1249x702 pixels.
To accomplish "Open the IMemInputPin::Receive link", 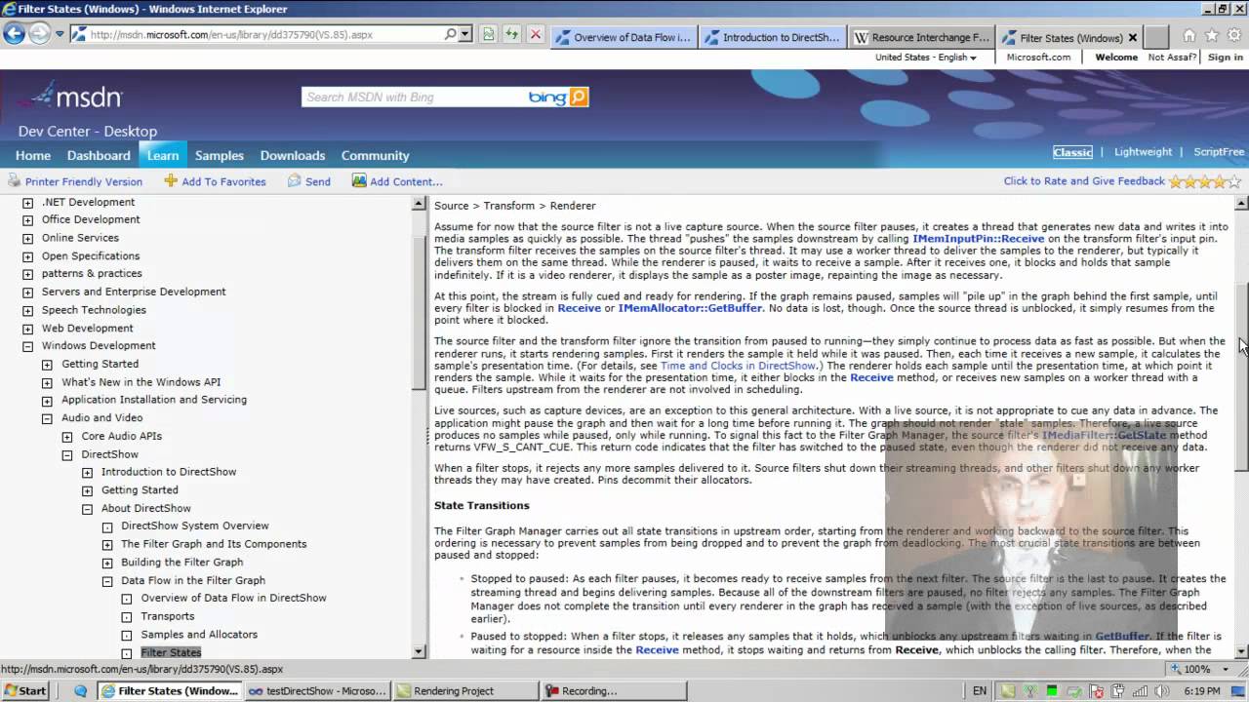I will (978, 239).
